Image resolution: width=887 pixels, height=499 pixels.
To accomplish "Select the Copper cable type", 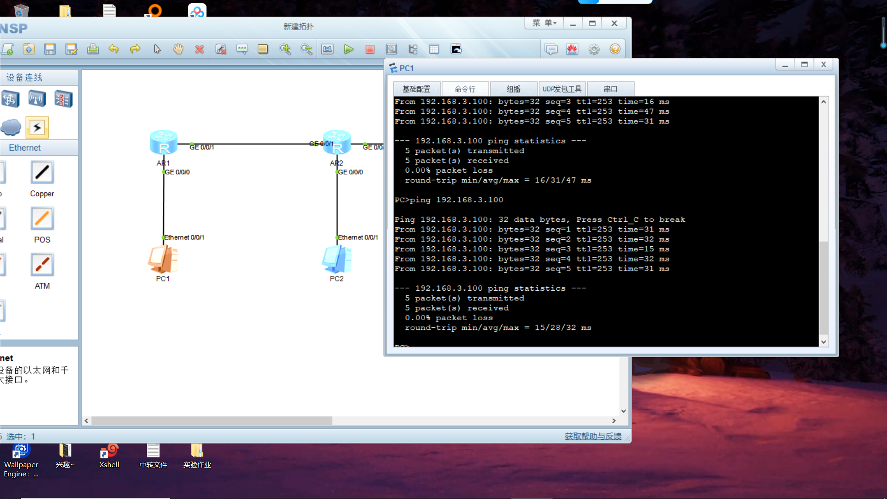I will click(x=42, y=173).
